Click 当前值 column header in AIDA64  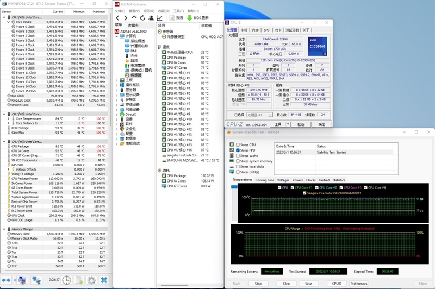(x=207, y=25)
